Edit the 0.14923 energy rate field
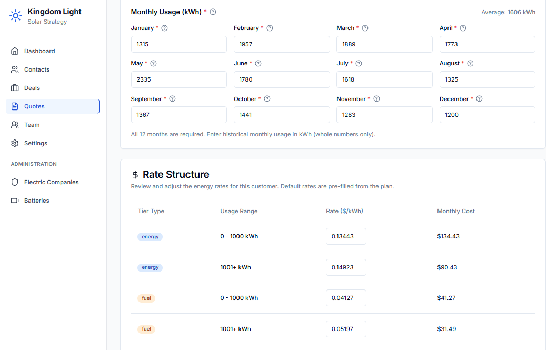 [x=346, y=267]
